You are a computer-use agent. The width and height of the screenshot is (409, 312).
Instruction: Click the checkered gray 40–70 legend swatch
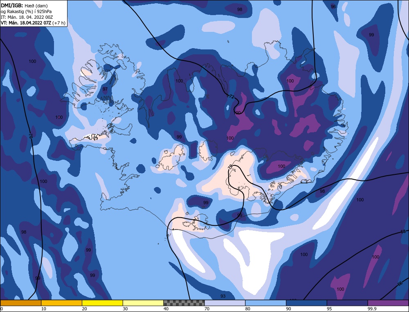(x=184, y=303)
